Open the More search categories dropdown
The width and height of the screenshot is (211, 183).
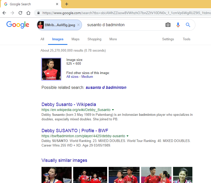(x=113, y=39)
